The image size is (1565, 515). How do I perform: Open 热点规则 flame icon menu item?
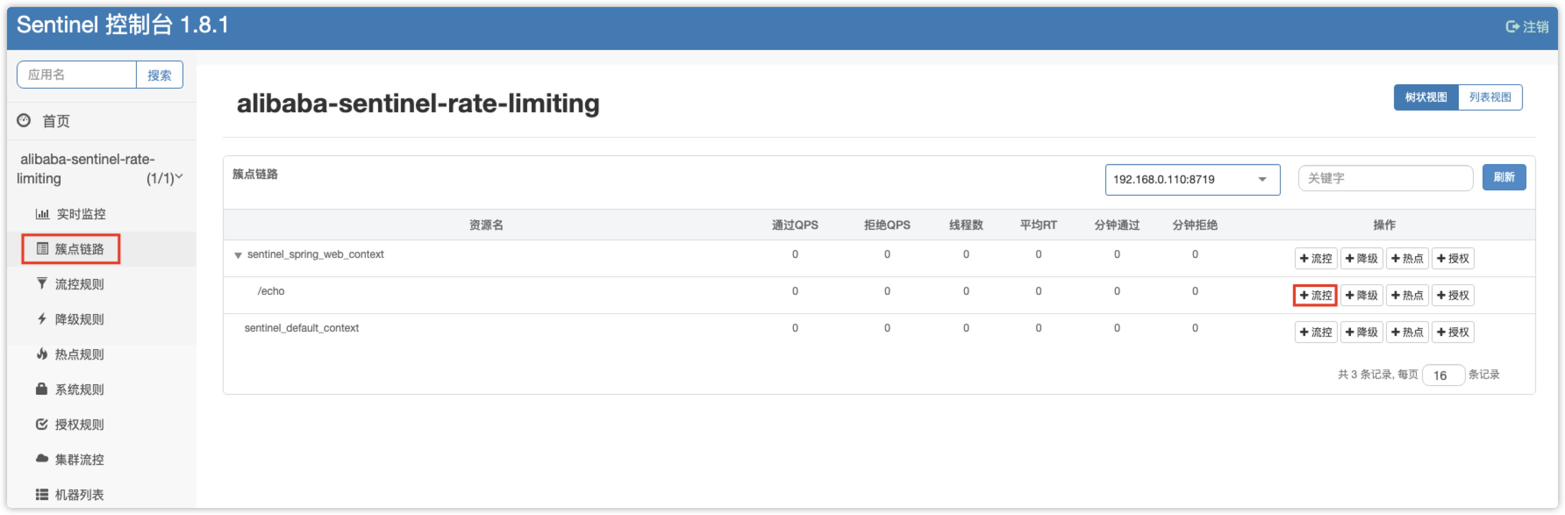coord(42,354)
